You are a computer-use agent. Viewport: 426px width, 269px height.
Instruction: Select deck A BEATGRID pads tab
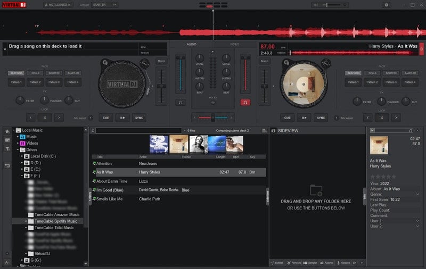(x=17, y=73)
